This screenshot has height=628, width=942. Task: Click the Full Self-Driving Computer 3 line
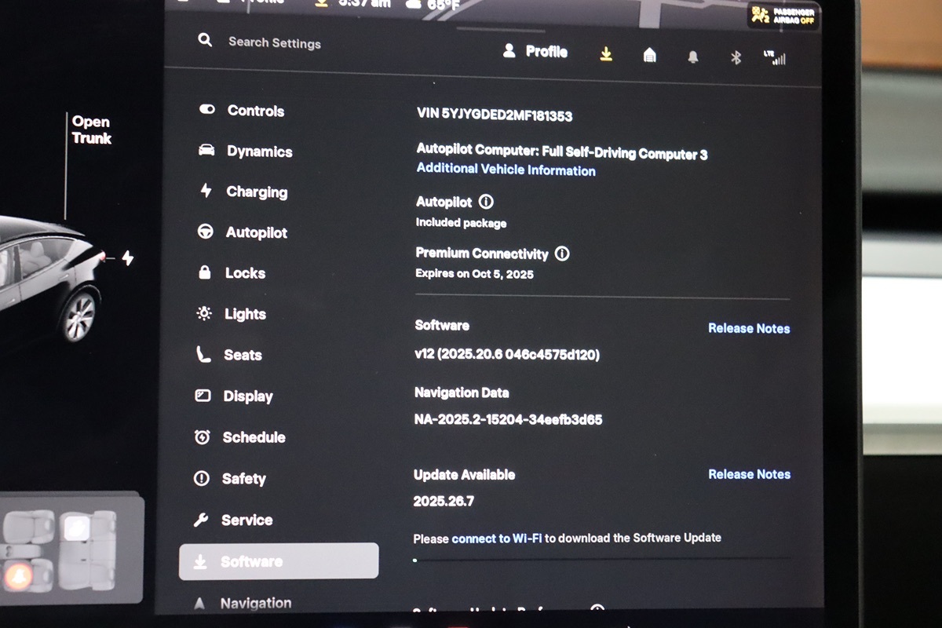click(562, 152)
